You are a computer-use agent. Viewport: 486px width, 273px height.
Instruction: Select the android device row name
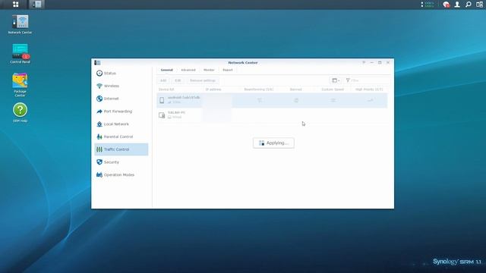184,98
